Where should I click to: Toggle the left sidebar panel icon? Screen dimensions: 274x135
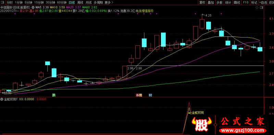click(x=3, y=3)
